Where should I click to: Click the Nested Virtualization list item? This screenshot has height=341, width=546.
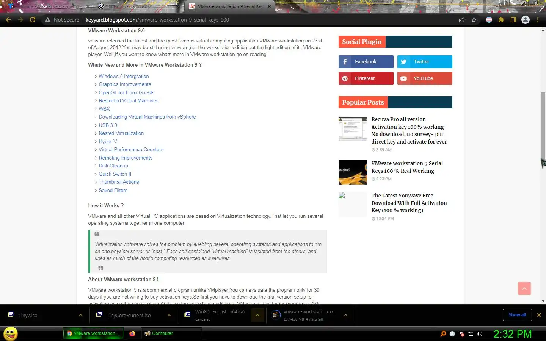click(x=121, y=133)
